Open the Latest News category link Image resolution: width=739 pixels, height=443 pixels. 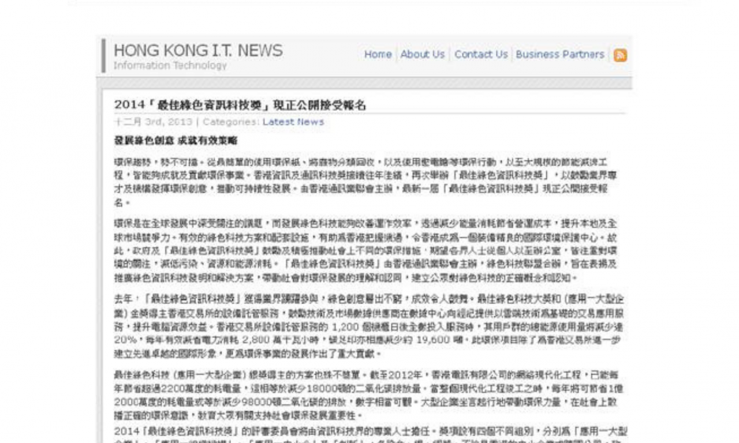(293, 122)
